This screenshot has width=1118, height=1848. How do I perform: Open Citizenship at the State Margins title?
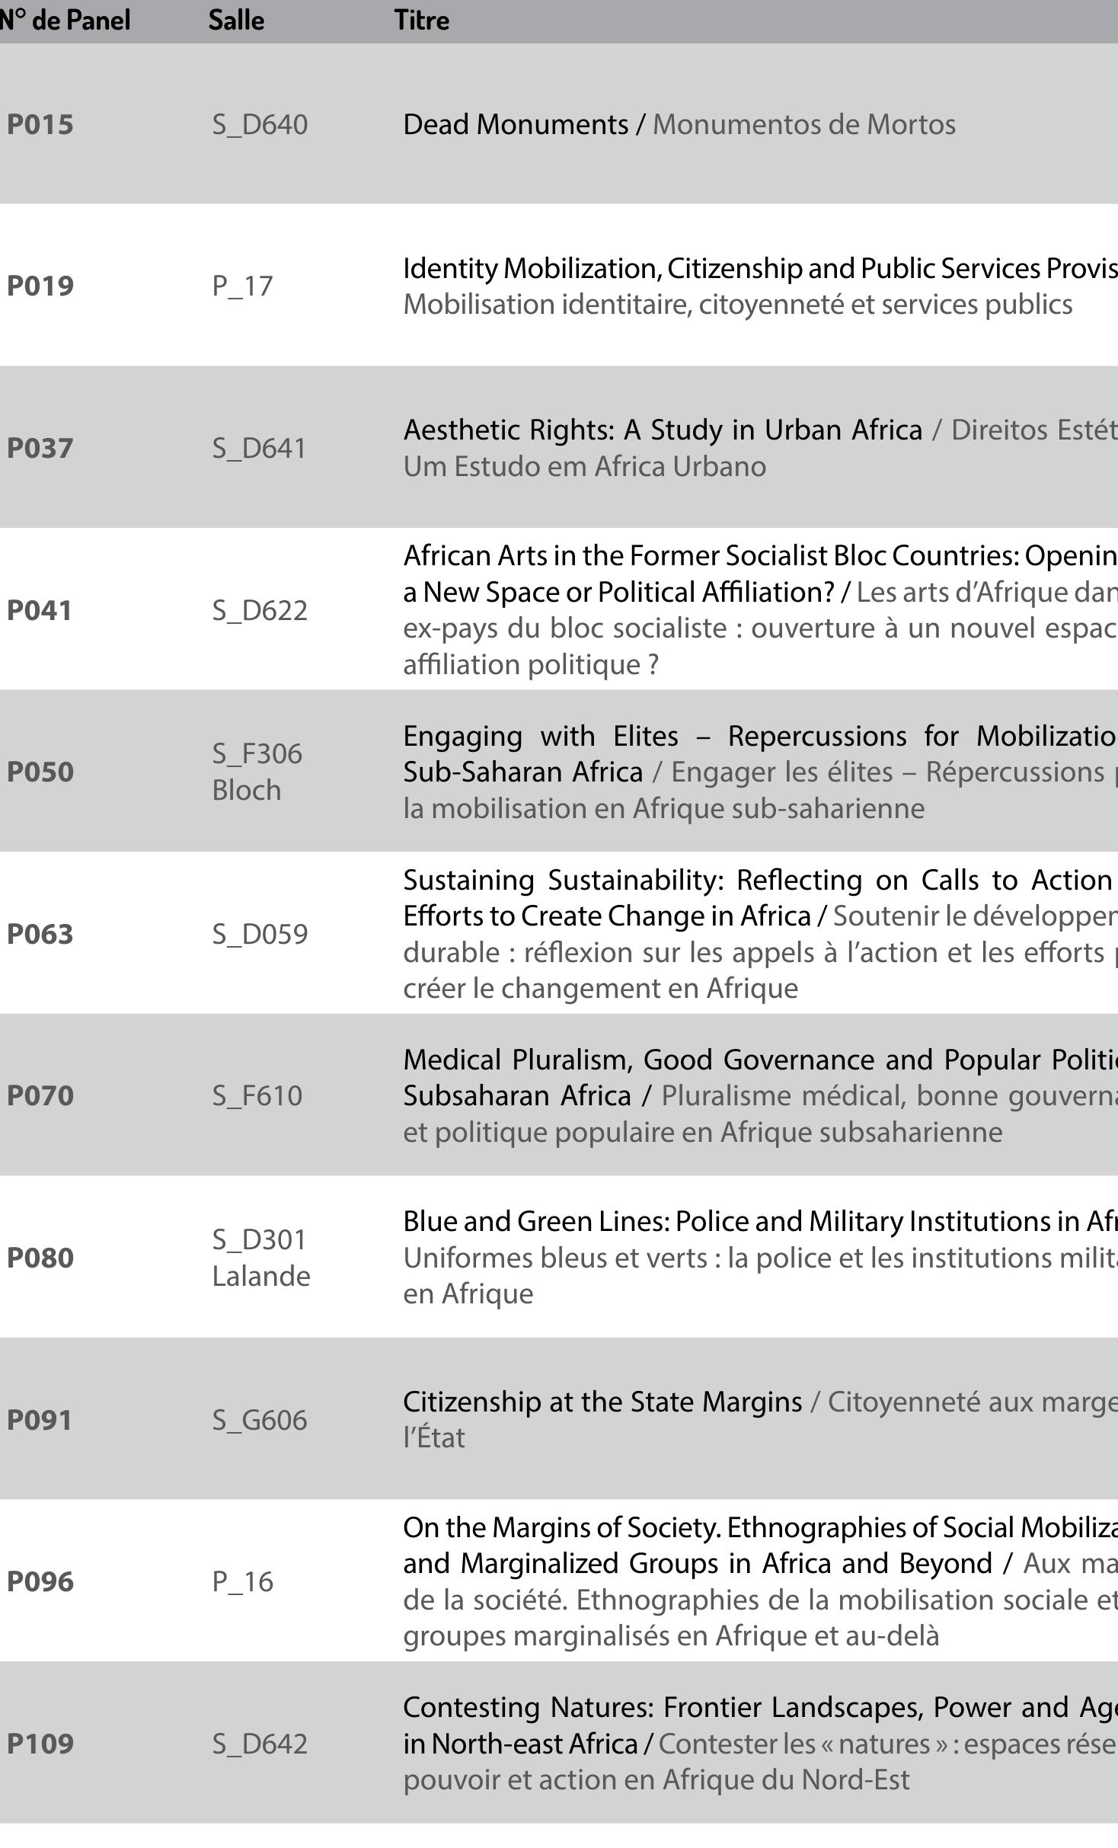click(x=602, y=1402)
